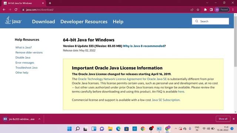Click the share page icon

point(192,10)
